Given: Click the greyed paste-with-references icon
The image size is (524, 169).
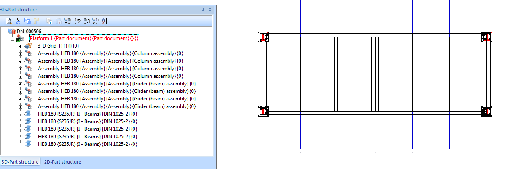Looking at the screenshot, I should (x=59, y=21).
